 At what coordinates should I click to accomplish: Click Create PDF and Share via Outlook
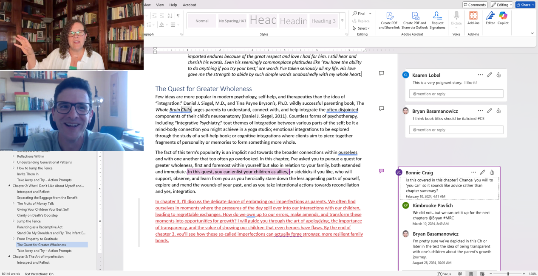pos(415,21)
